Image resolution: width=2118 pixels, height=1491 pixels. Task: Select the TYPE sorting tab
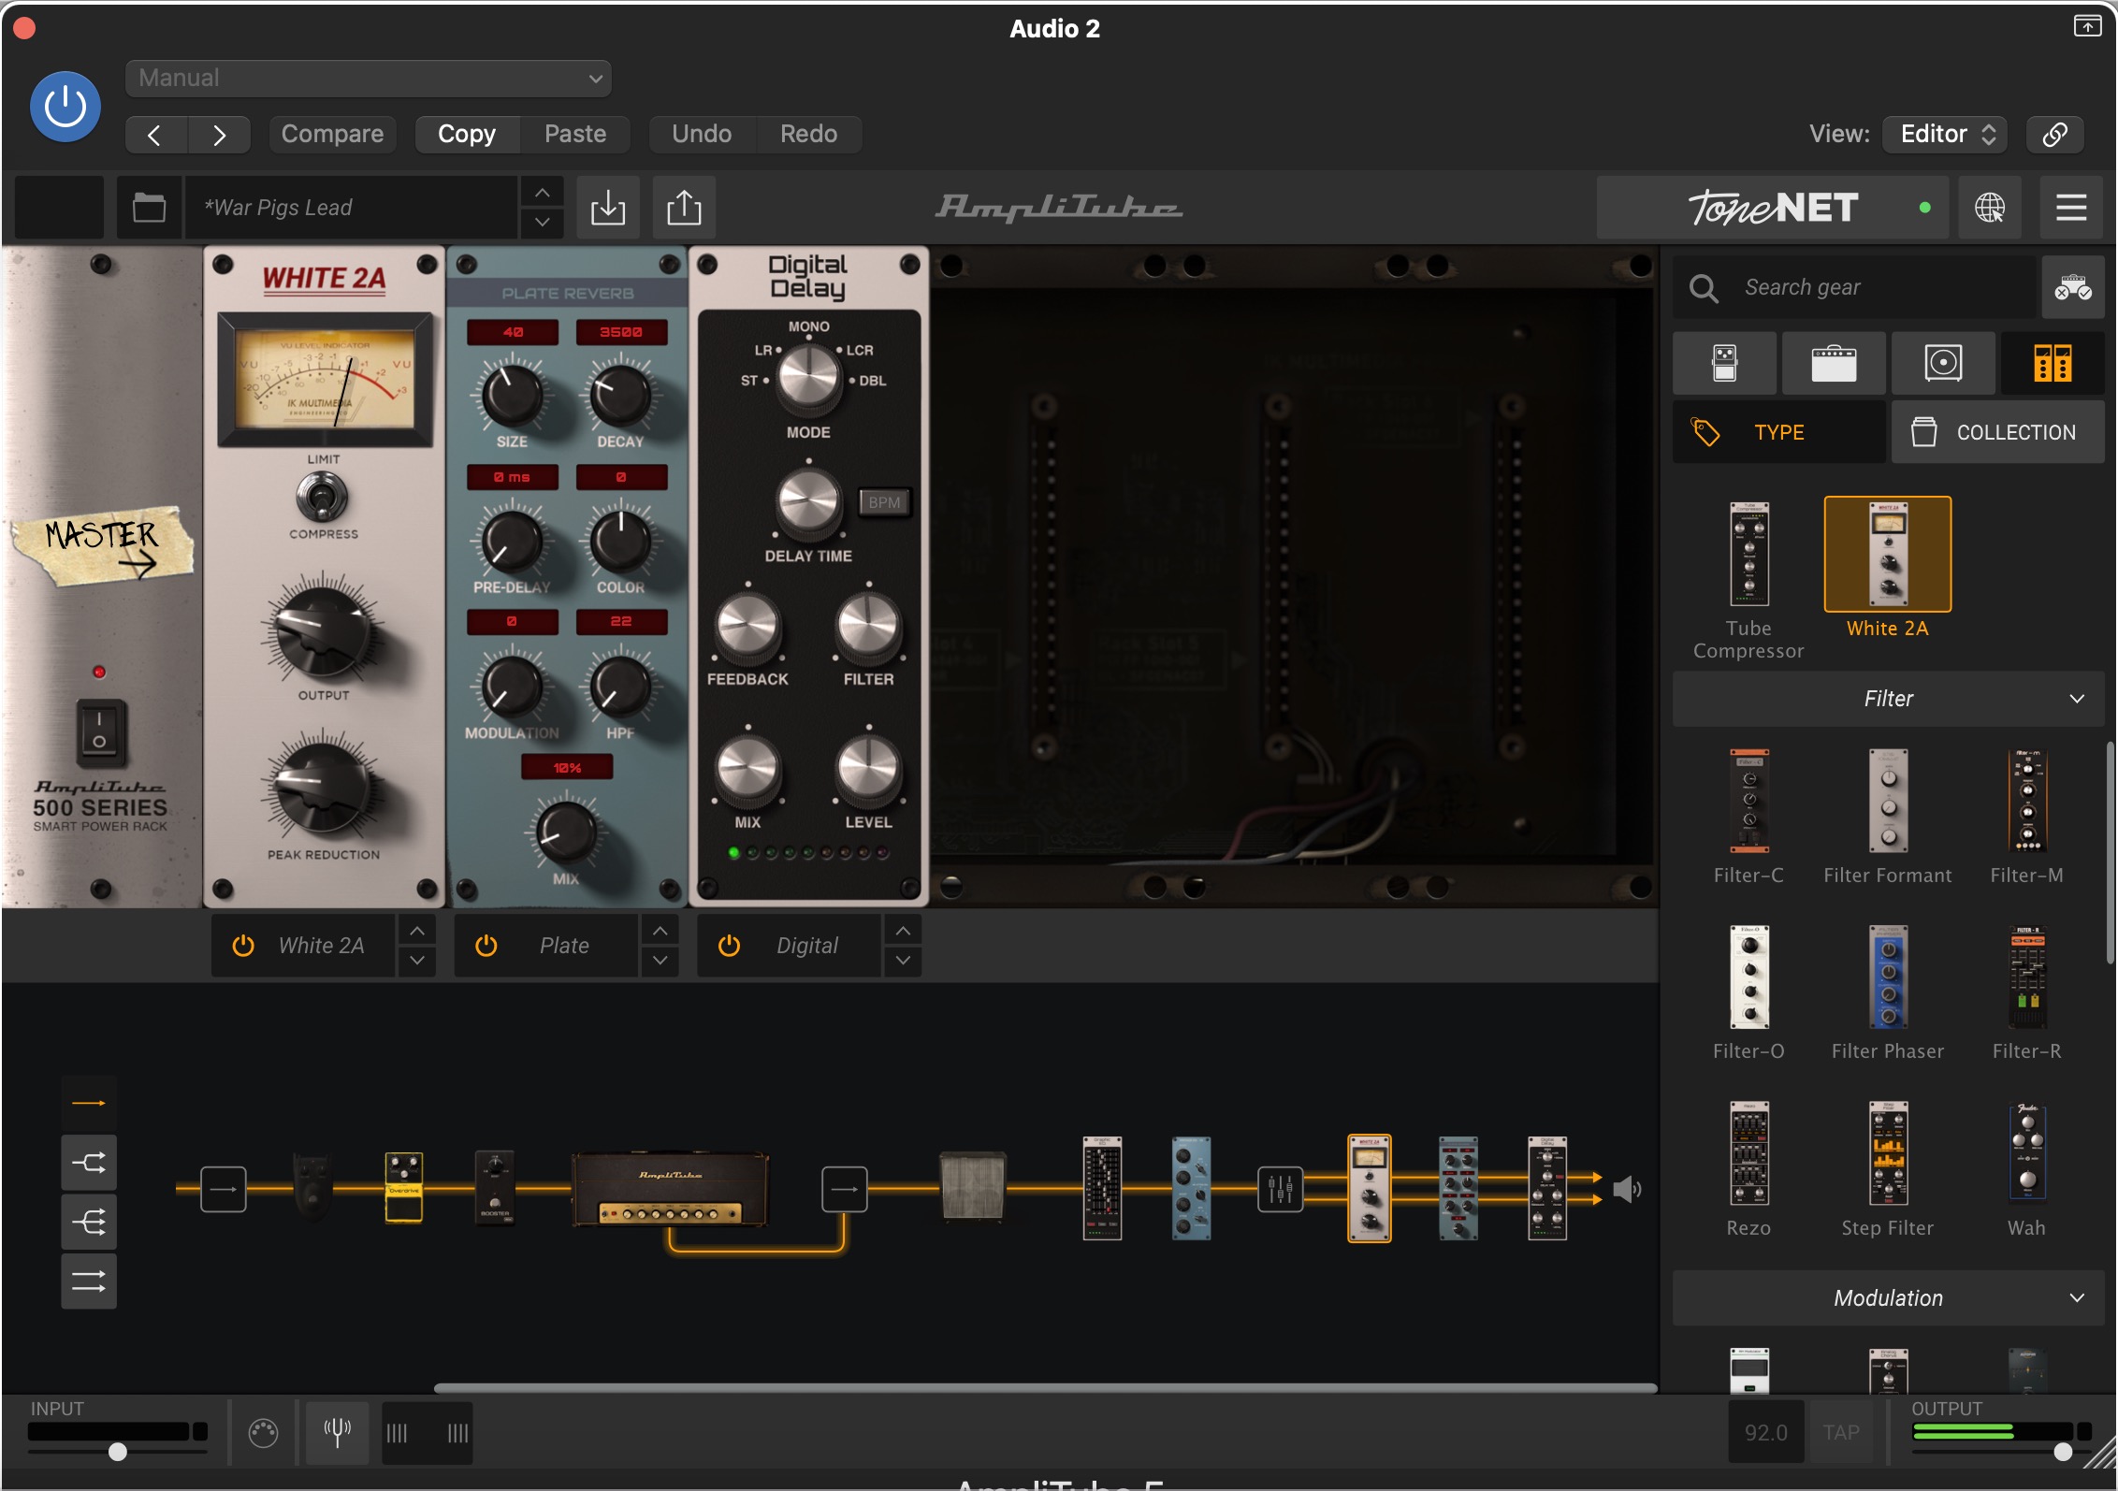pyautogui.click(x=1778, y=432)
